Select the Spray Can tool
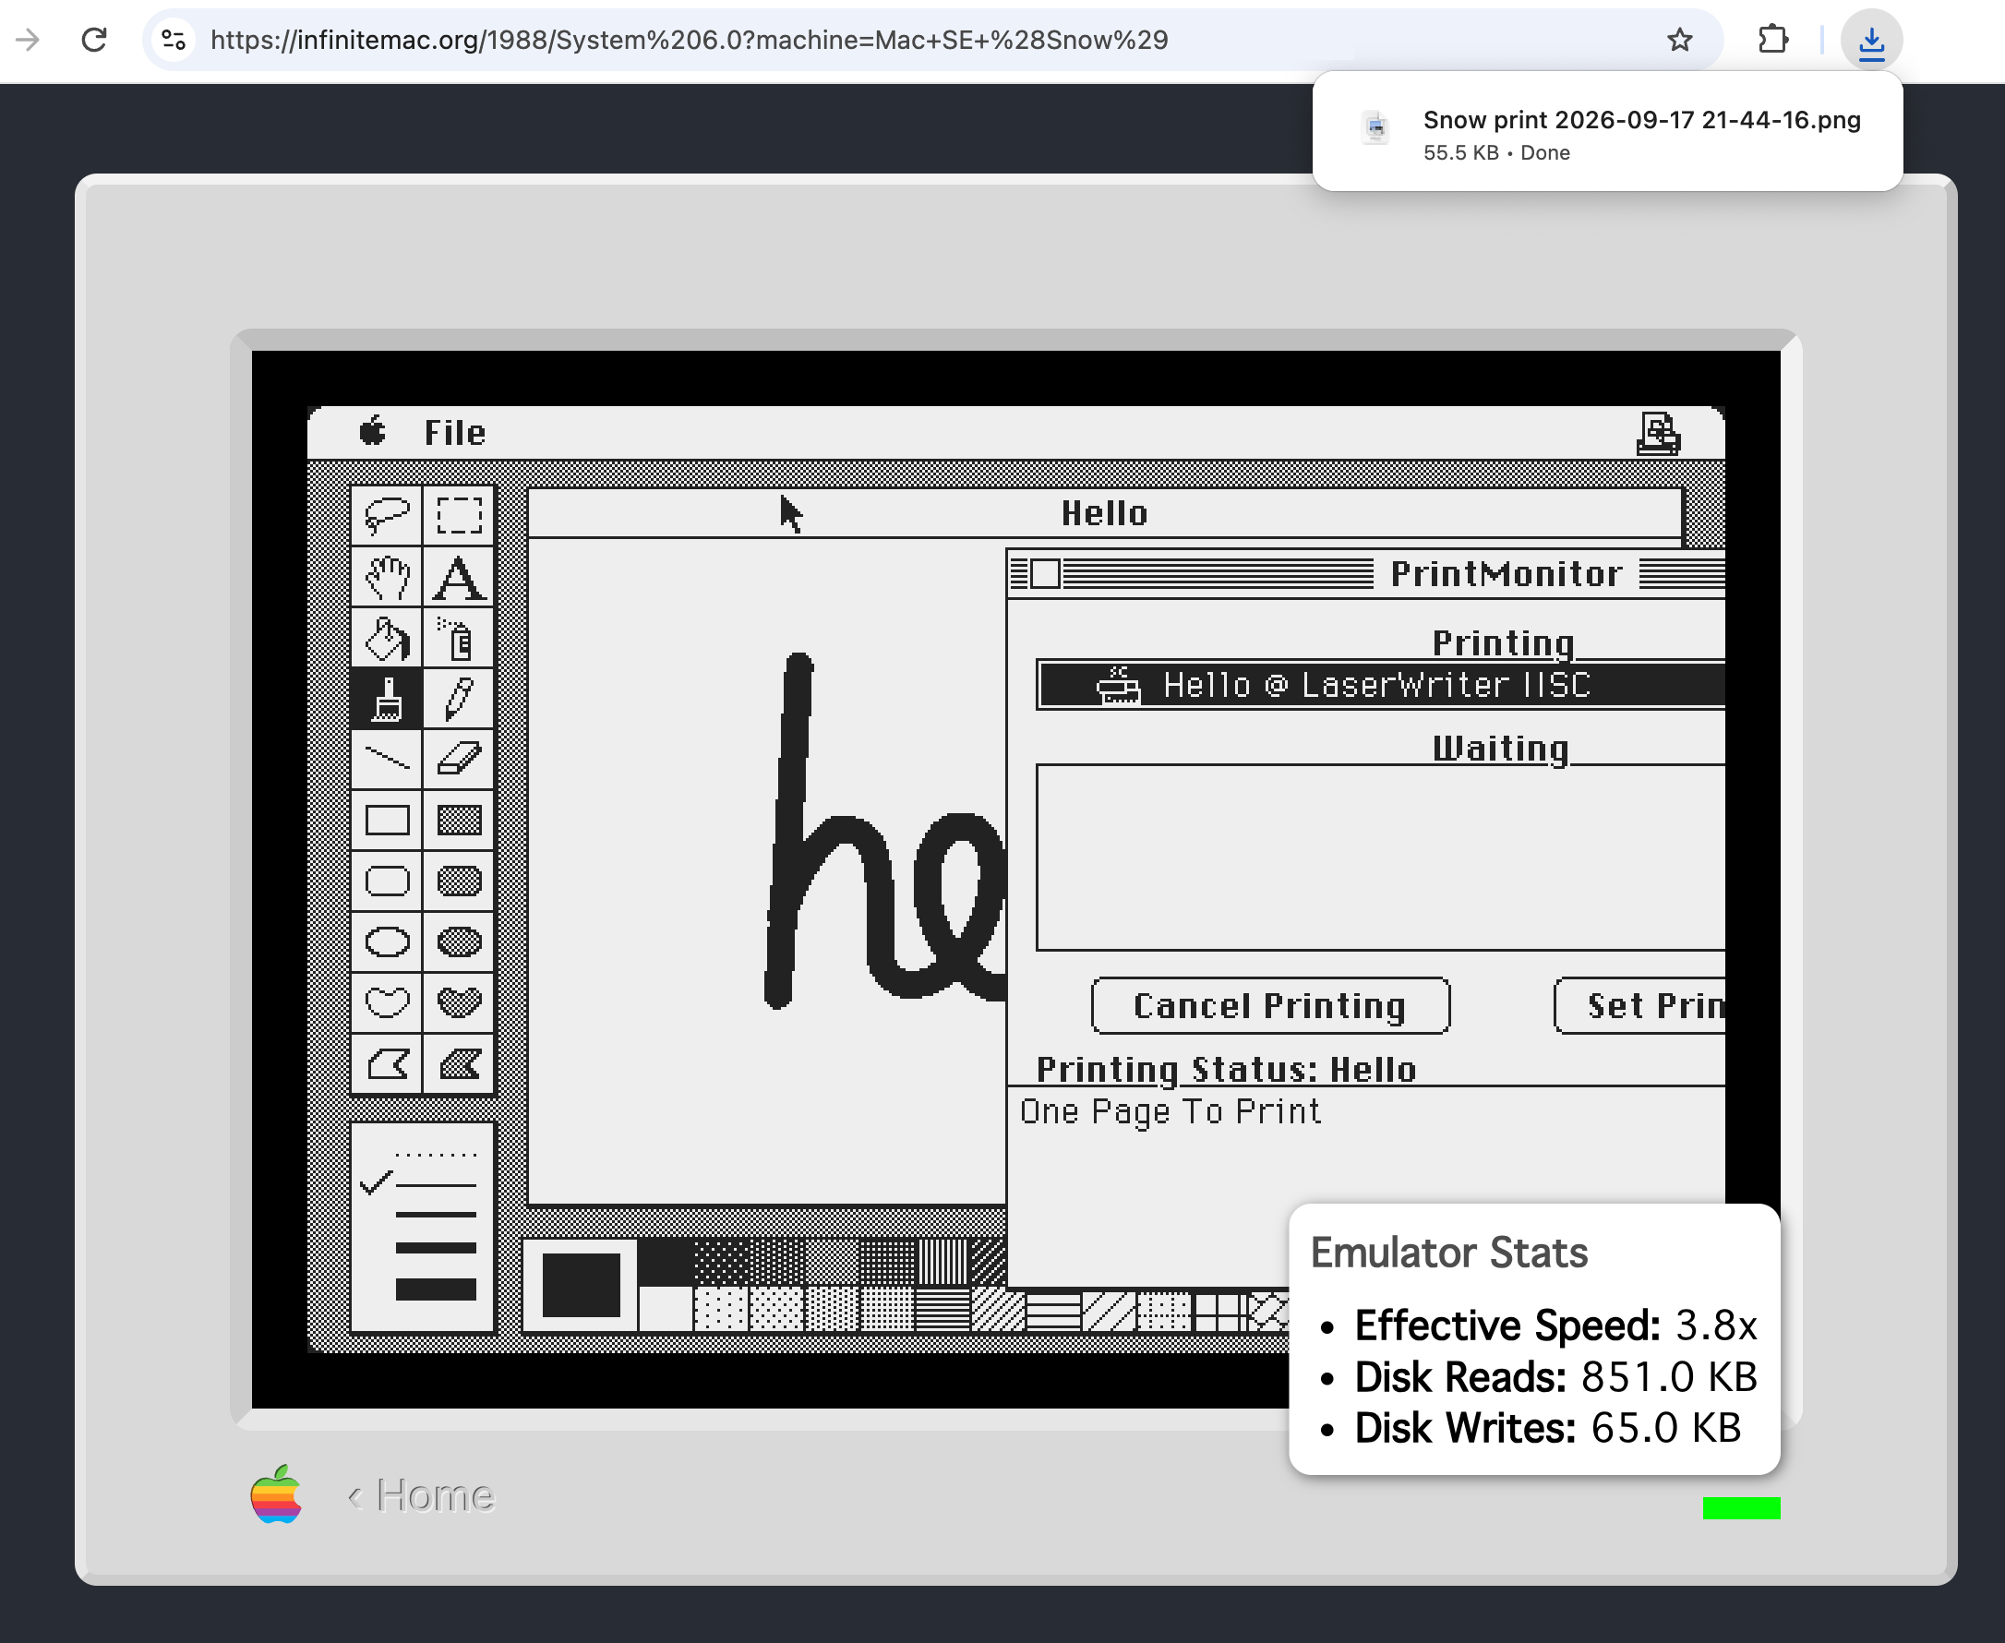 pyautogui.click(x=459, y=638)
